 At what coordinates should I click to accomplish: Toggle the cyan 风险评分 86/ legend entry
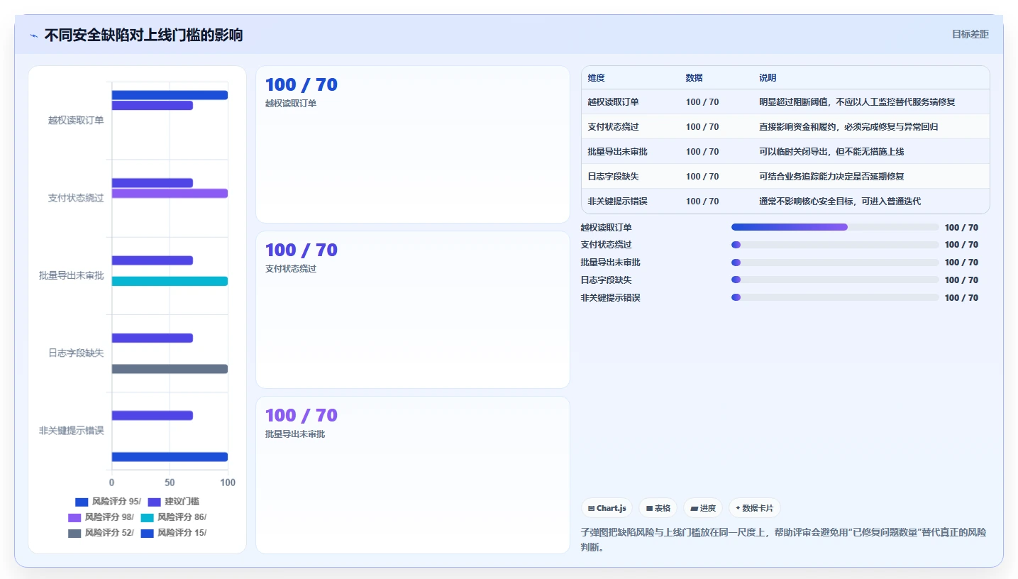[173, 517]
